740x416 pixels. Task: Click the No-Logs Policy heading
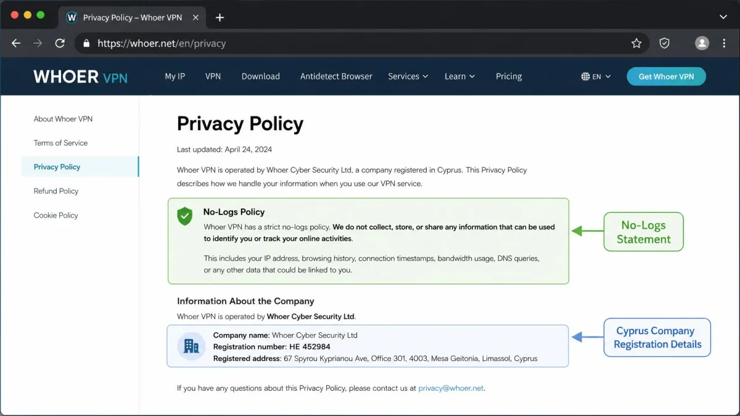coord(234,212)
